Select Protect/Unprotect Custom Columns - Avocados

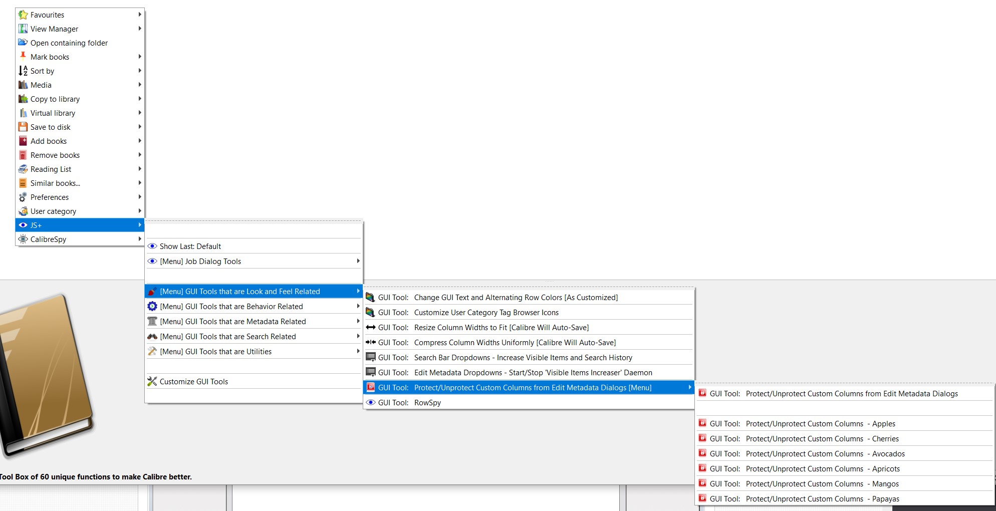[x=845, y=454]
